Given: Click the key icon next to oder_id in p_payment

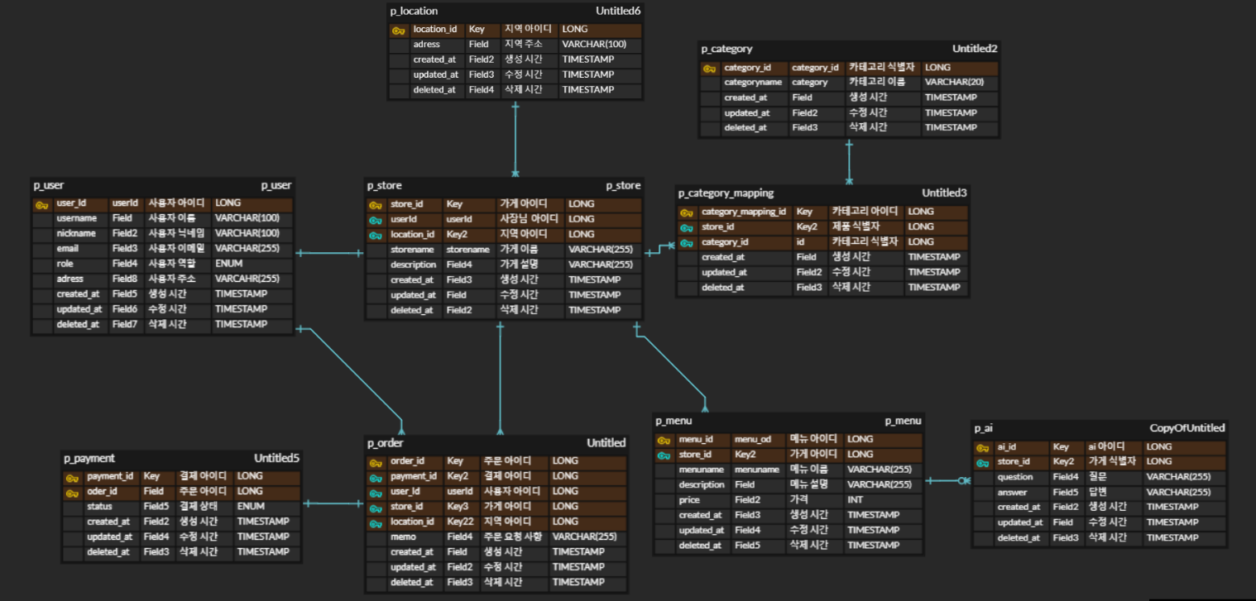Looking at the screenshot, I should (72, 493).
